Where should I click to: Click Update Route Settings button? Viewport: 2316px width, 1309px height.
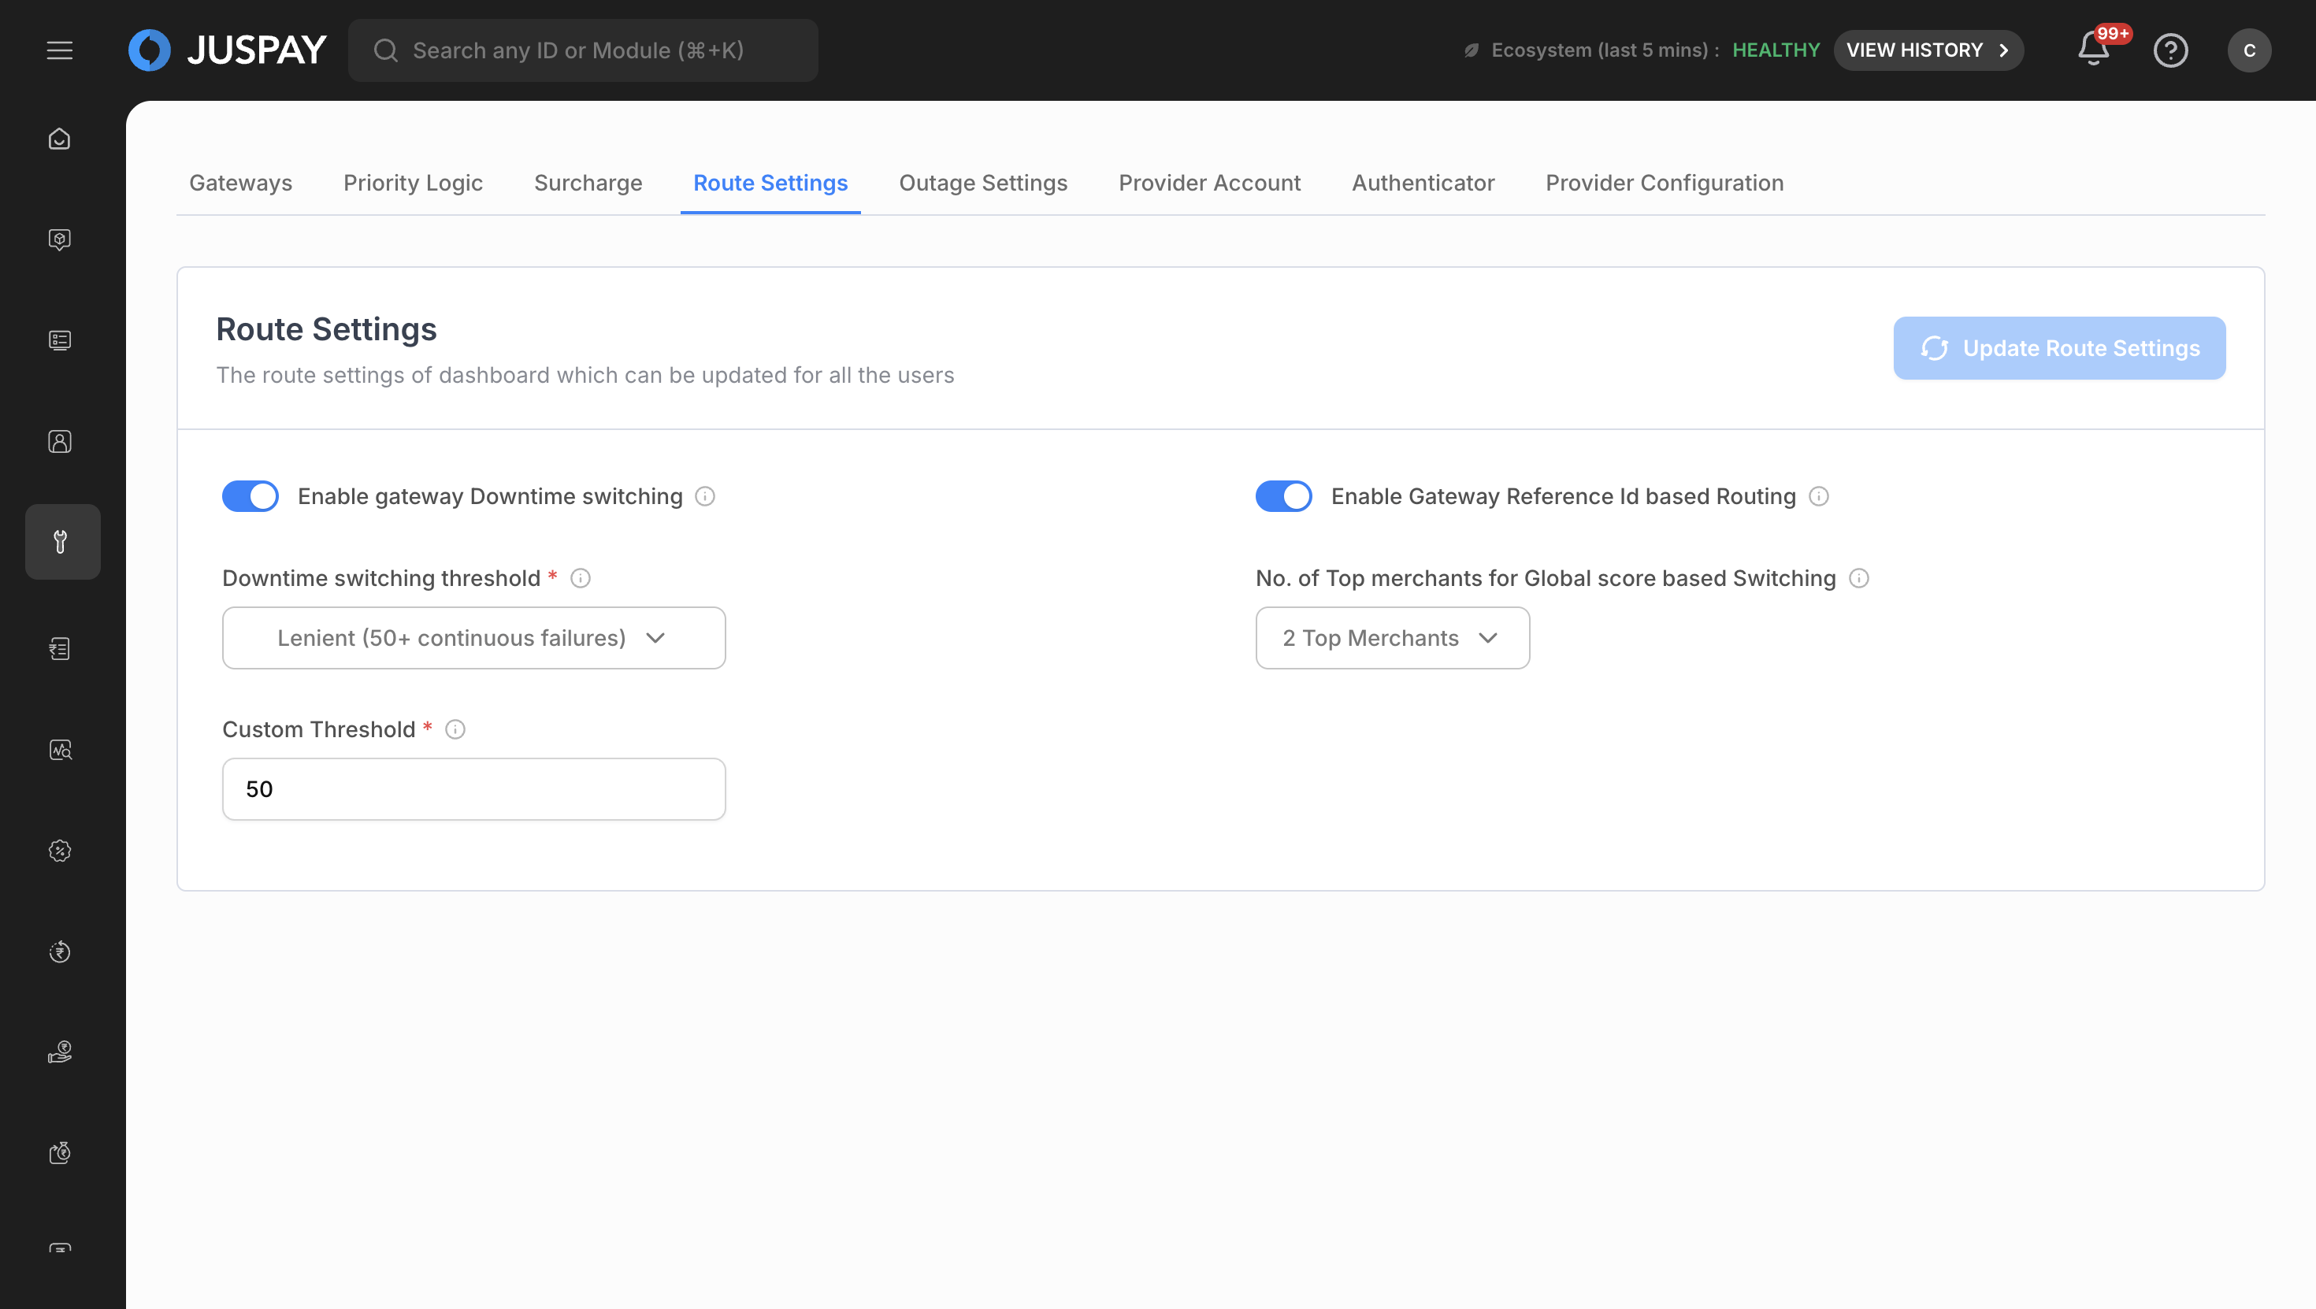click(x=2059, y=348)
